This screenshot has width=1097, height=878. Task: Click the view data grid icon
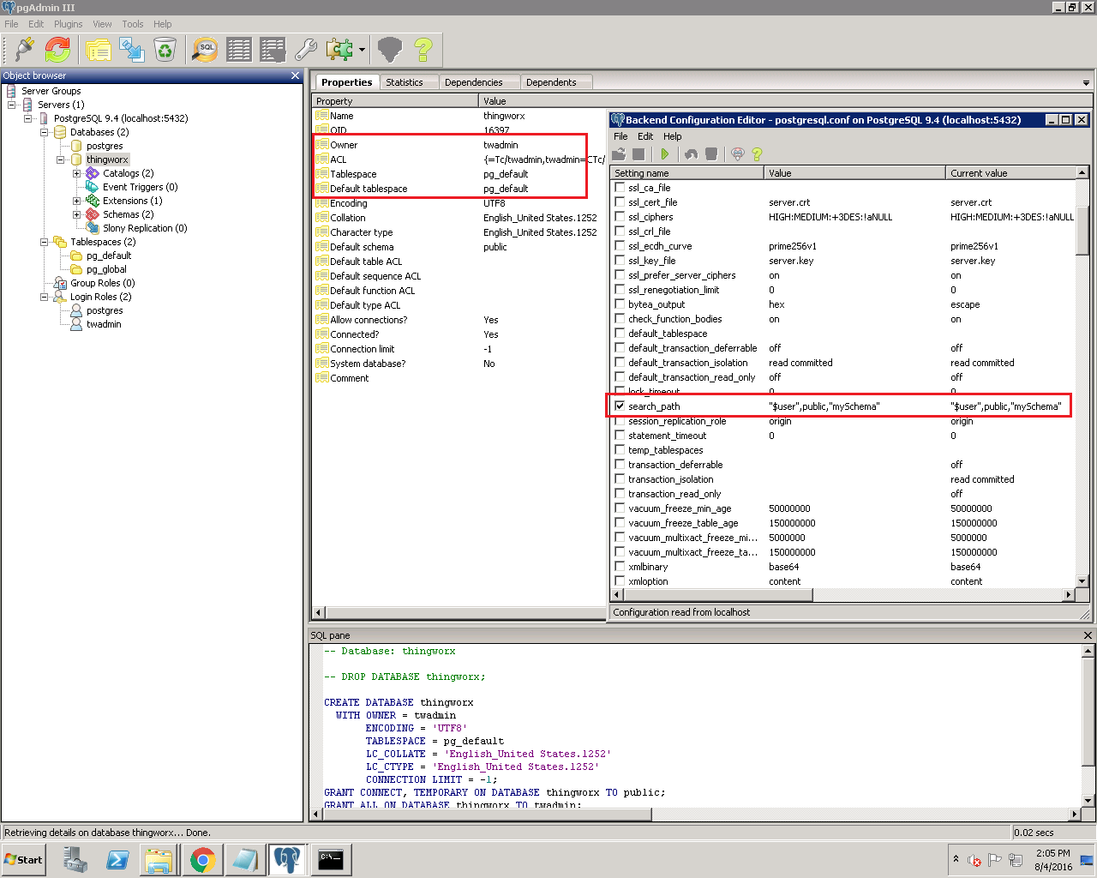coord(239,50)
